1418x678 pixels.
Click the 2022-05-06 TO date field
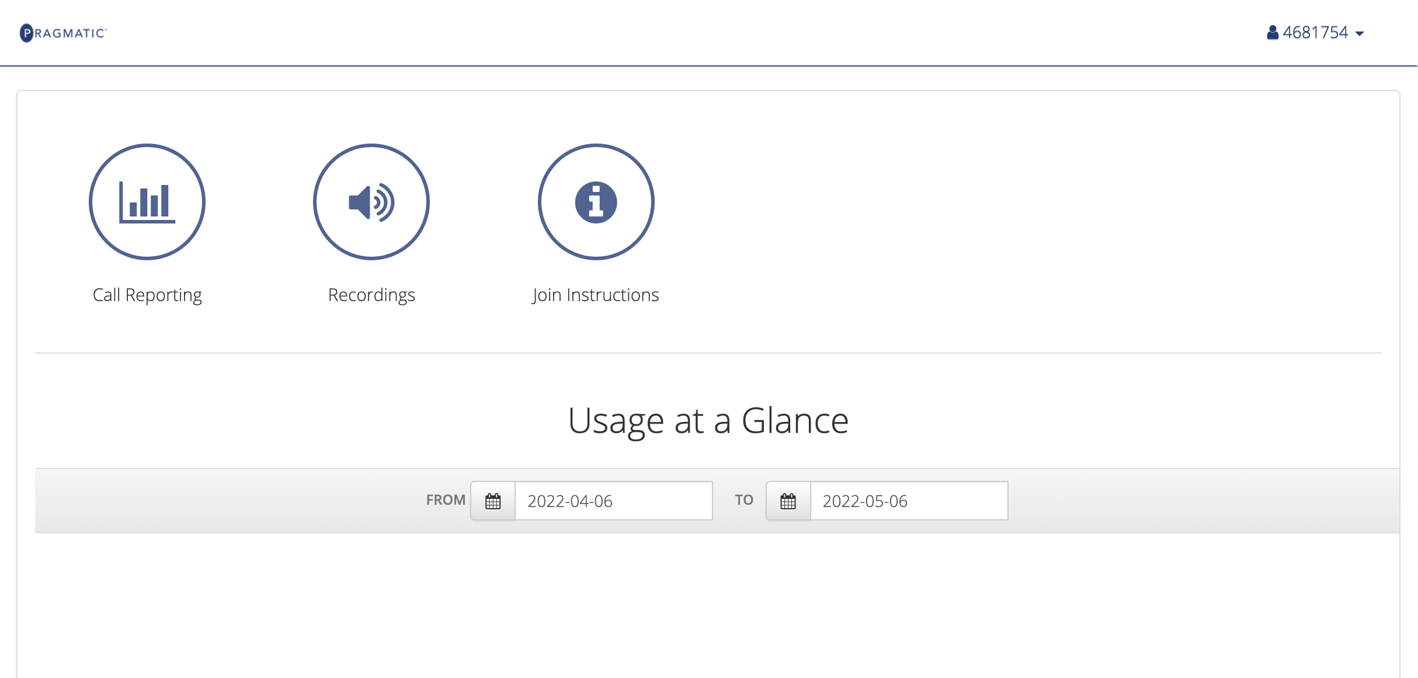pos(908,501)
